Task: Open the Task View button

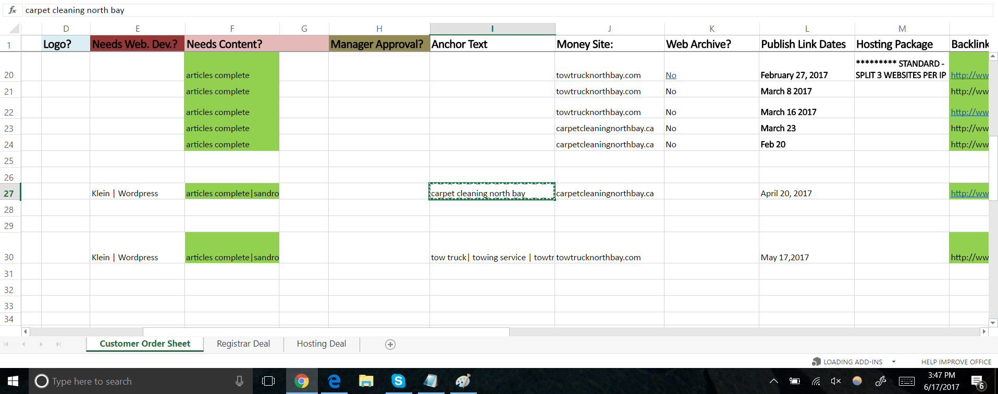Action: (268, 381)
